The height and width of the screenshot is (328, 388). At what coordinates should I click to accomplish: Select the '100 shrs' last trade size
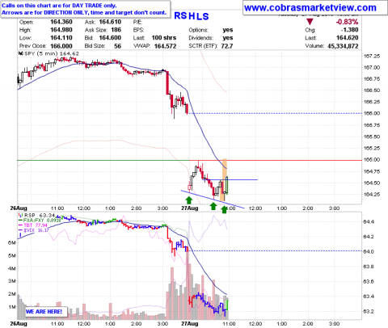[164, 38]
